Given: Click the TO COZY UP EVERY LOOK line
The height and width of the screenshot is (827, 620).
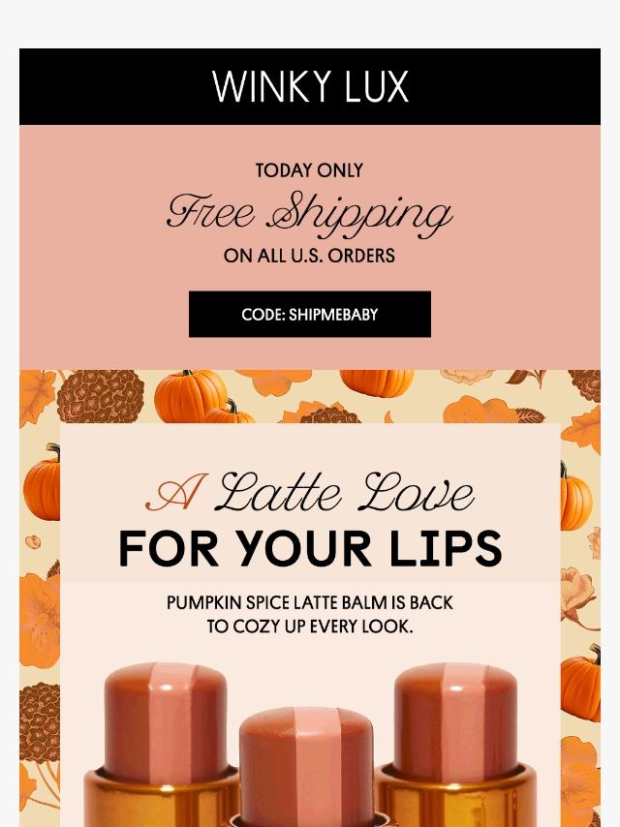Looking at the screenshot, I should pyautogui.click(x=310, y=627).
